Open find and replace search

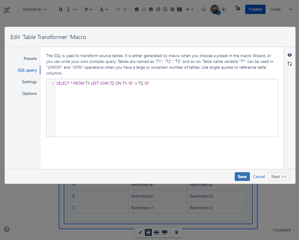tap(204, 9)
